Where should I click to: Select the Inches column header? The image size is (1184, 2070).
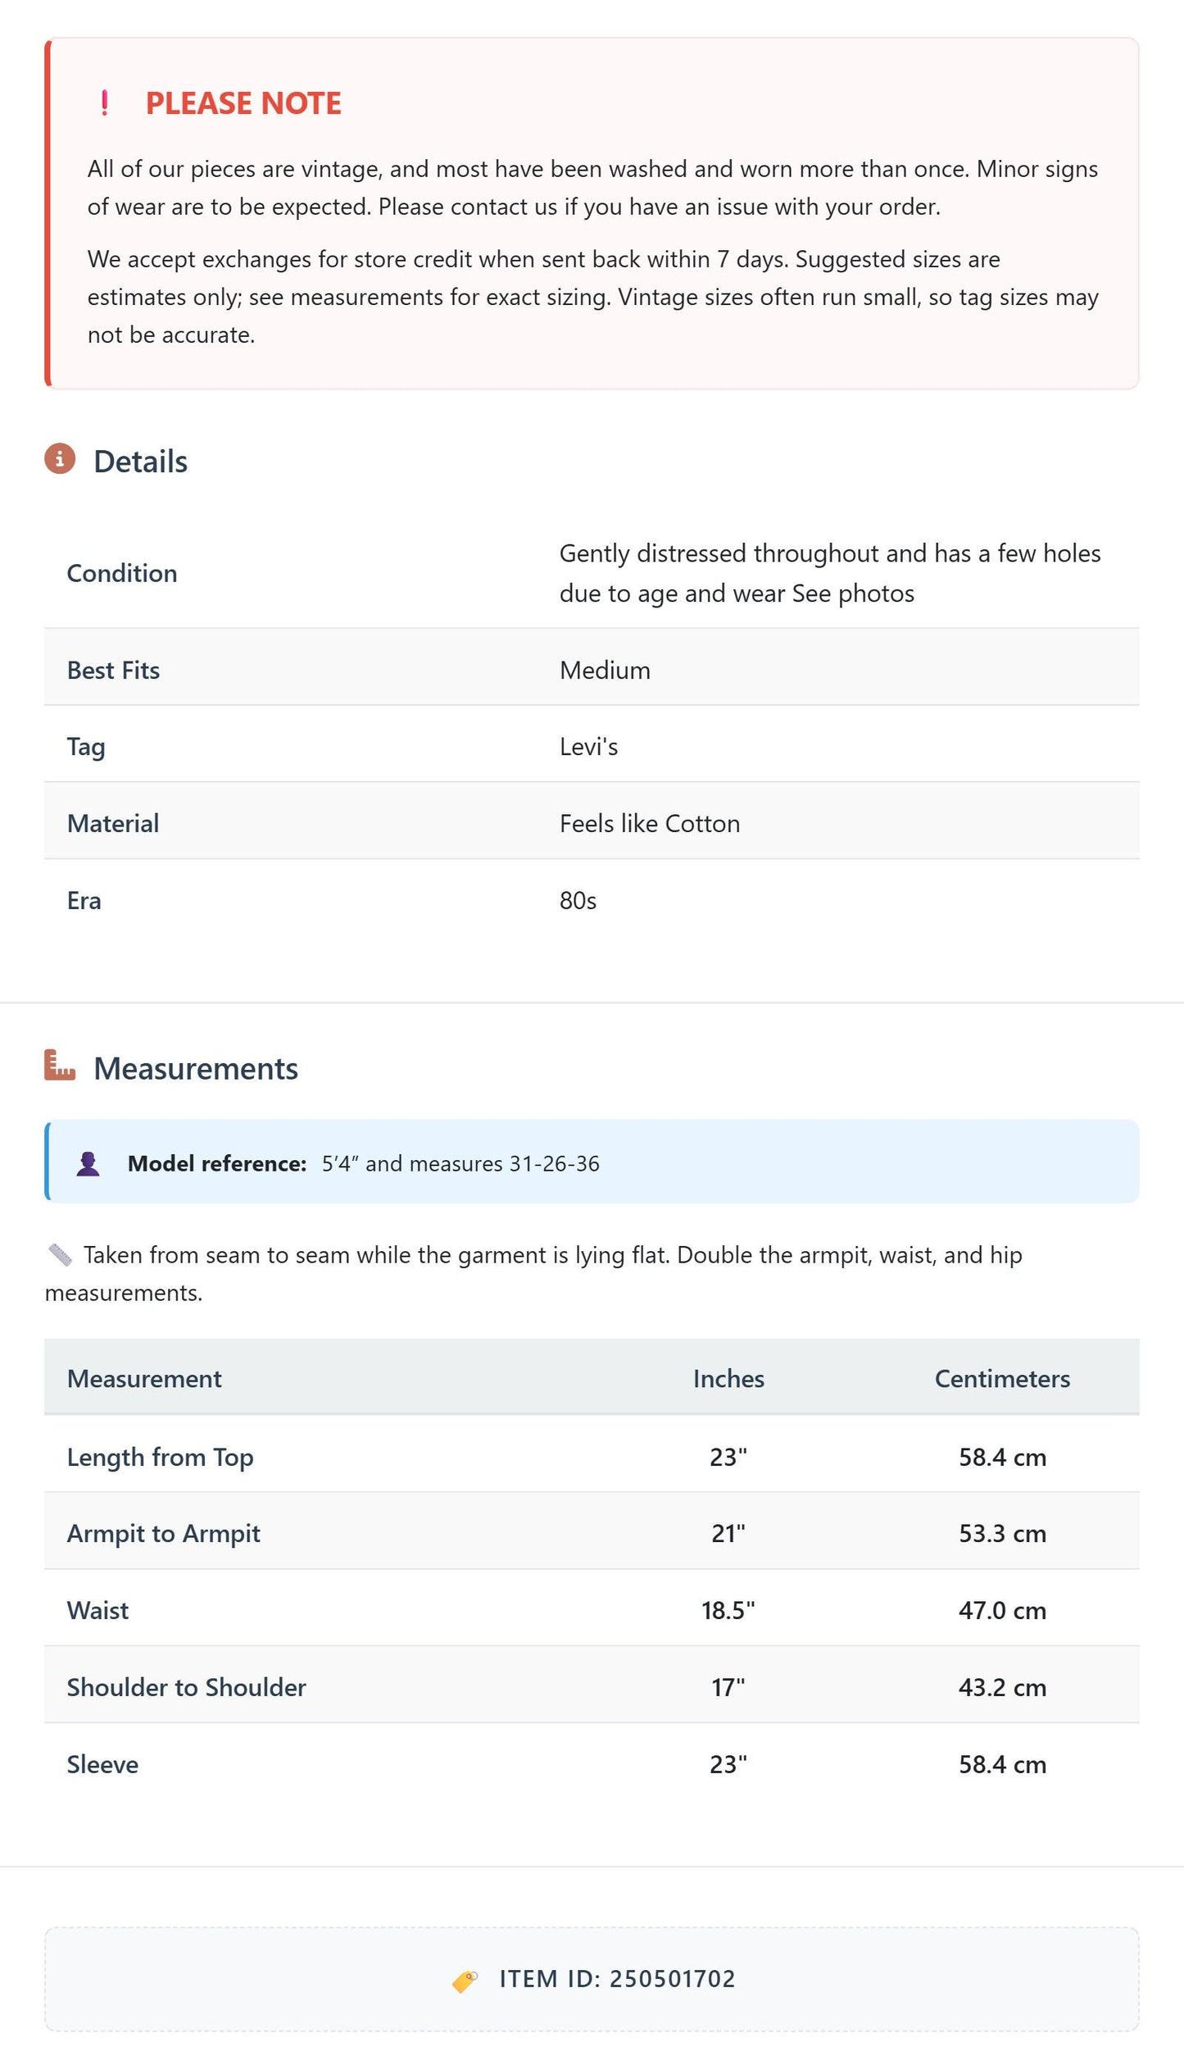(x=728, y=1379)
